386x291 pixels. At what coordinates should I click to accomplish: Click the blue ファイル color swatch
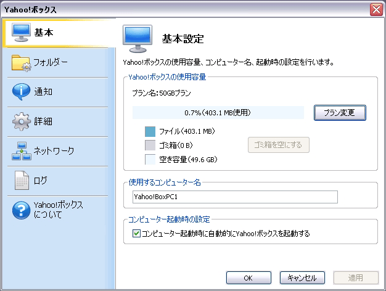coord(150,131)
